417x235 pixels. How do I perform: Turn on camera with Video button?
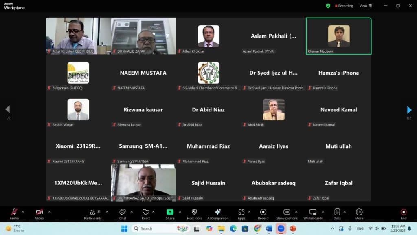(x=40, y=212)
